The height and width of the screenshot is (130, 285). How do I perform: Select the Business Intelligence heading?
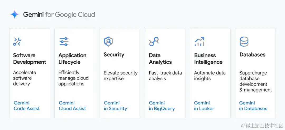coord(208,59)
